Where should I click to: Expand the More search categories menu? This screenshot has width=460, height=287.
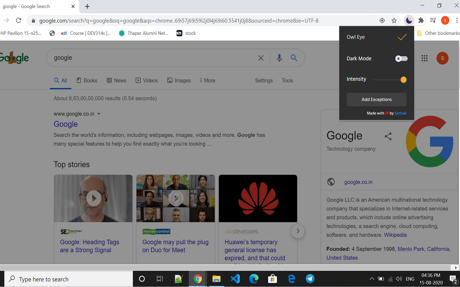point(207,80)
